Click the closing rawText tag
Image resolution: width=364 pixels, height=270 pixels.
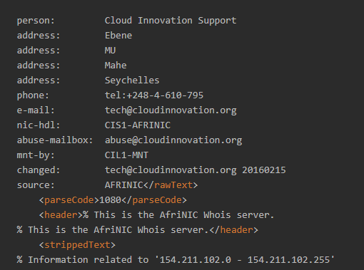tap(171, 185)
